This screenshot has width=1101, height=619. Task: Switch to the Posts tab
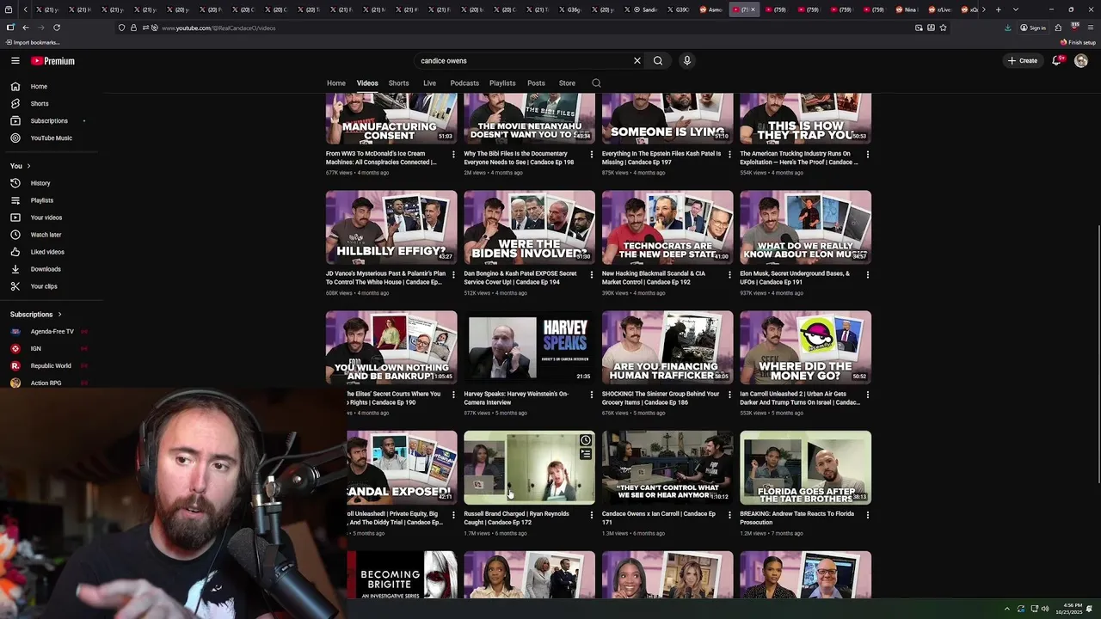pyautogui.click(x=536, y=83)
